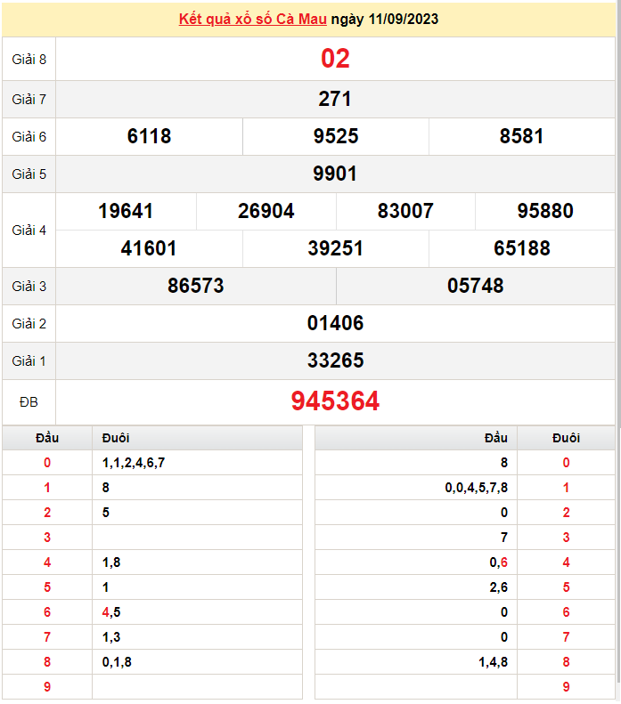Select the Giải 4 row label
Screen dimensions: 621x704
(29, 230)
